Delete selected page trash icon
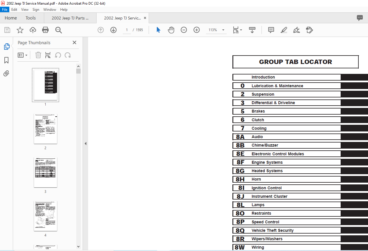368x251 pixels. coord(38,55)
